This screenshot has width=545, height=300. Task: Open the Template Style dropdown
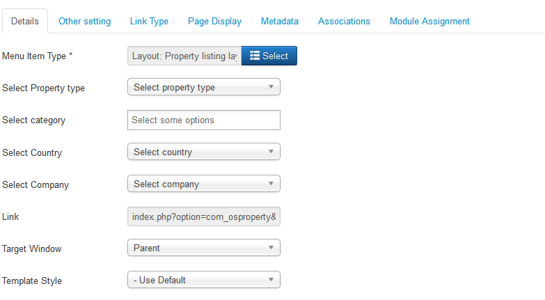click(x=204, y=280)
